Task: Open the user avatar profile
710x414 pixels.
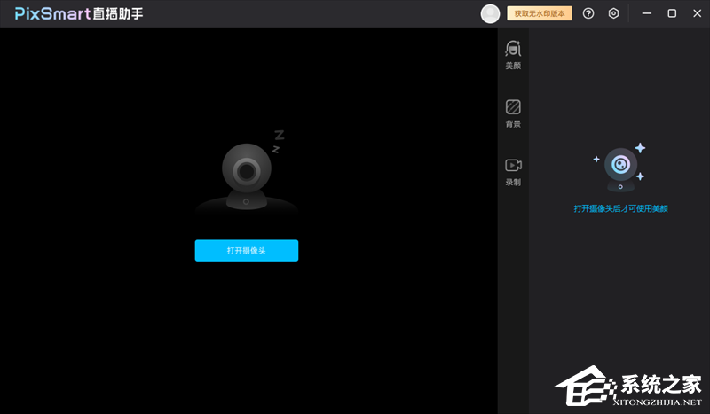Action: (x=490, y=13)
